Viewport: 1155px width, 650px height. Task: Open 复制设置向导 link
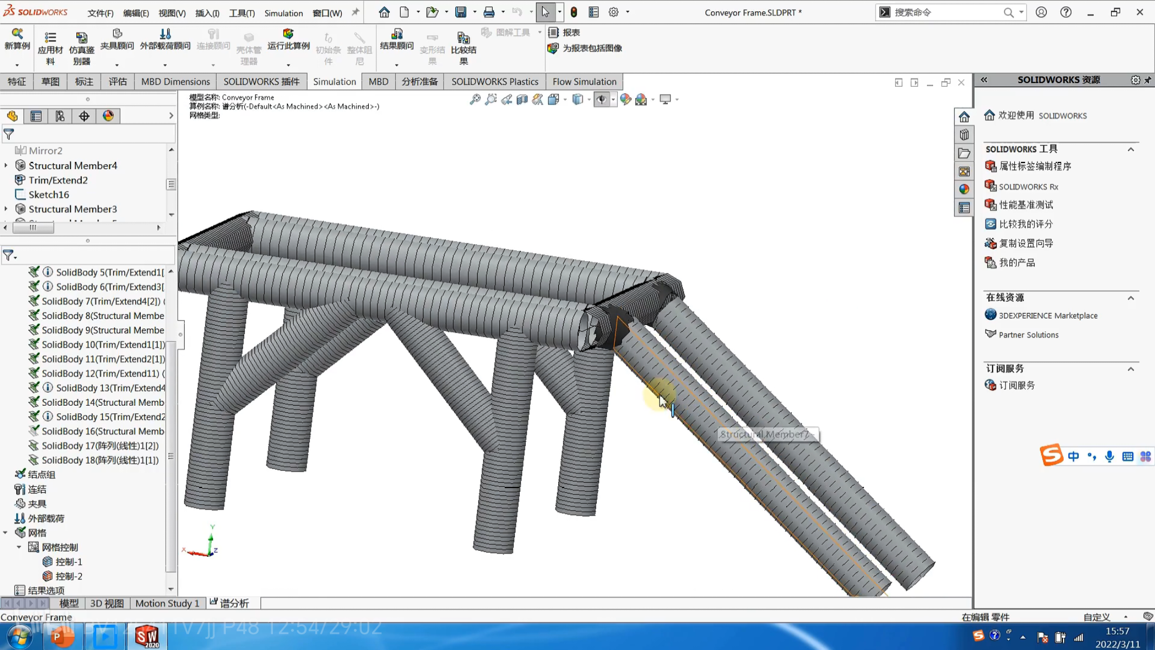click(x=1026, y=243)
